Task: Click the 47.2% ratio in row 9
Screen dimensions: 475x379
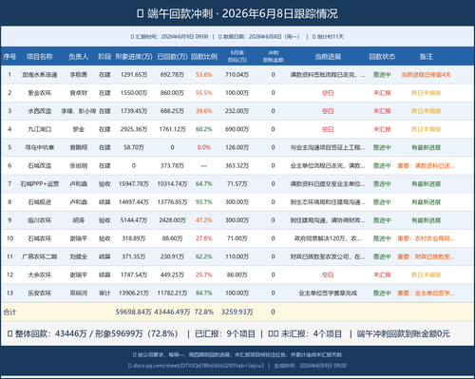Action: tap(204, 220)
